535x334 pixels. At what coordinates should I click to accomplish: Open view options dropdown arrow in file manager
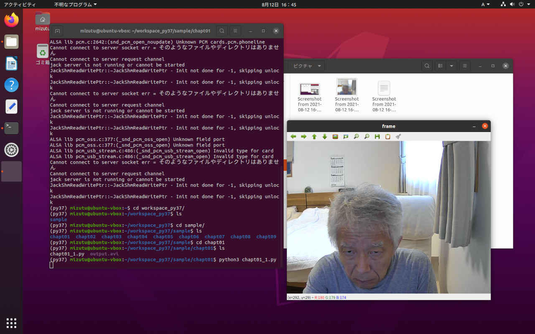(451, 66)
